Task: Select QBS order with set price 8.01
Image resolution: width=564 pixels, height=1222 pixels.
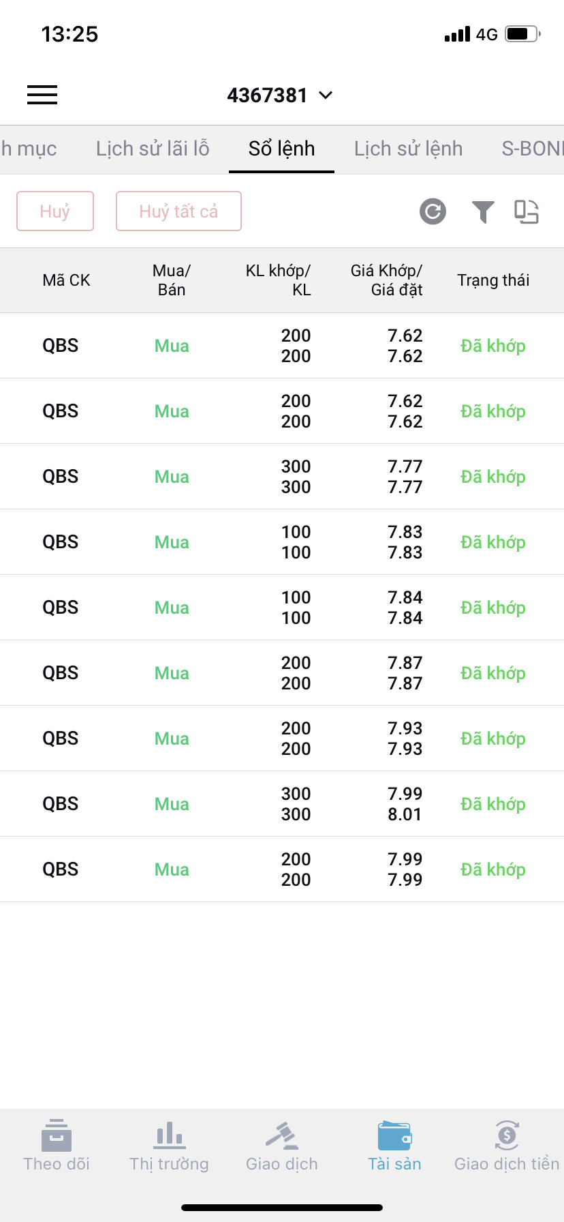Action: (x=282, y=804)
